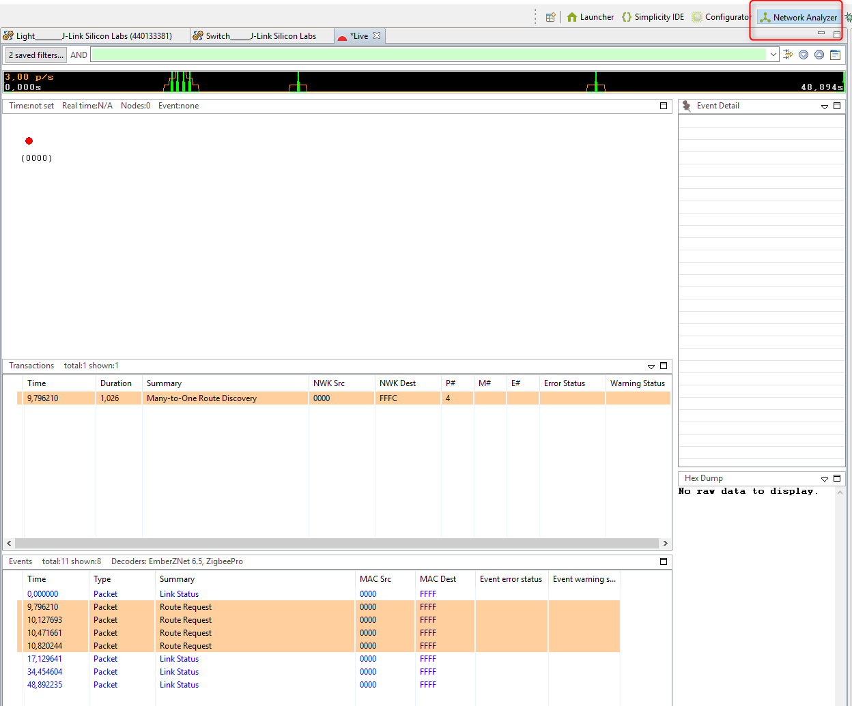Click the Error Status column header
The height and width of the screenshot is (706, 852).
point(572,383)
